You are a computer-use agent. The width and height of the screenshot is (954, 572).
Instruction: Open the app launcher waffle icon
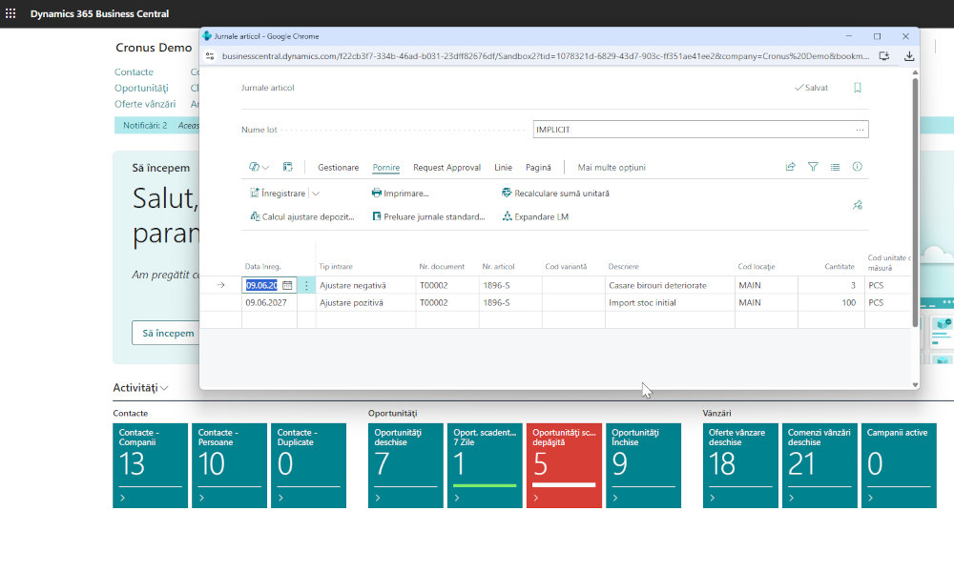[x=10, y=13]
